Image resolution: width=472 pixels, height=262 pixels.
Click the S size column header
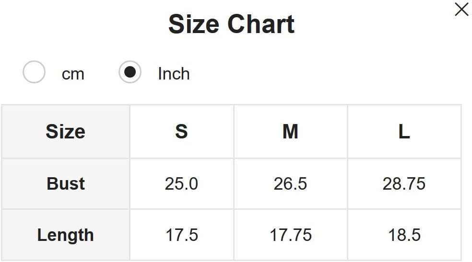click(181, 131)
